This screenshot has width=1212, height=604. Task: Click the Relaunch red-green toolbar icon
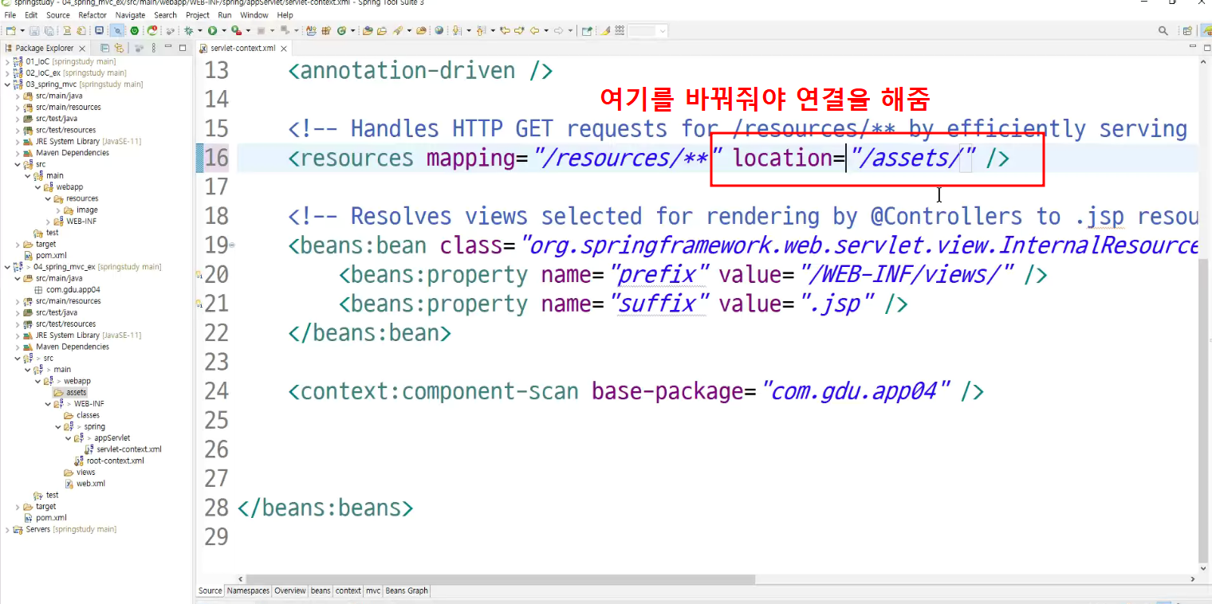pos(151,30)
